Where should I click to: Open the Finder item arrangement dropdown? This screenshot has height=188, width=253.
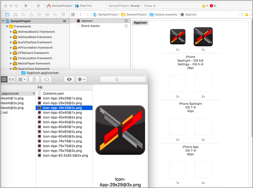(x=22, y=79)
